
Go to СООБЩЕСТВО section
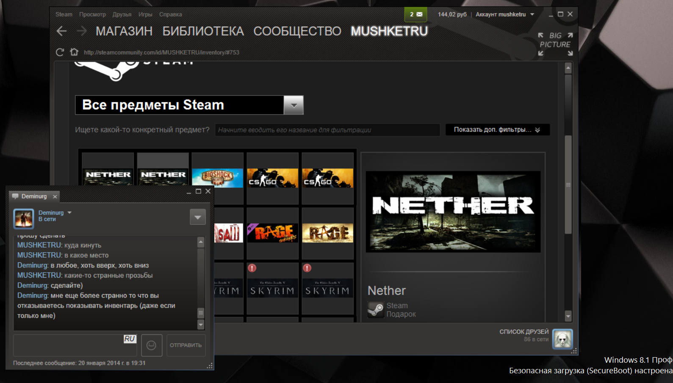297,31
